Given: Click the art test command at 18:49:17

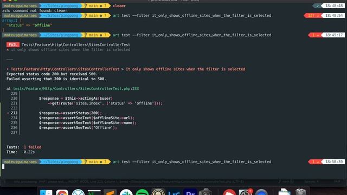Looking at the screenshot, I should point(192,35).
